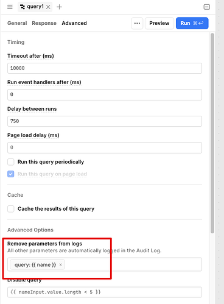Focus the Timeout after (ms) field
Viewport: 224px width, 304px height.
[105, 68]
